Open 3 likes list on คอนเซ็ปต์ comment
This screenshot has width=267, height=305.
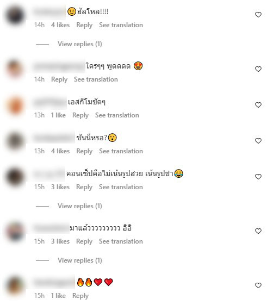pyautogui.click(x=60, y=187)
